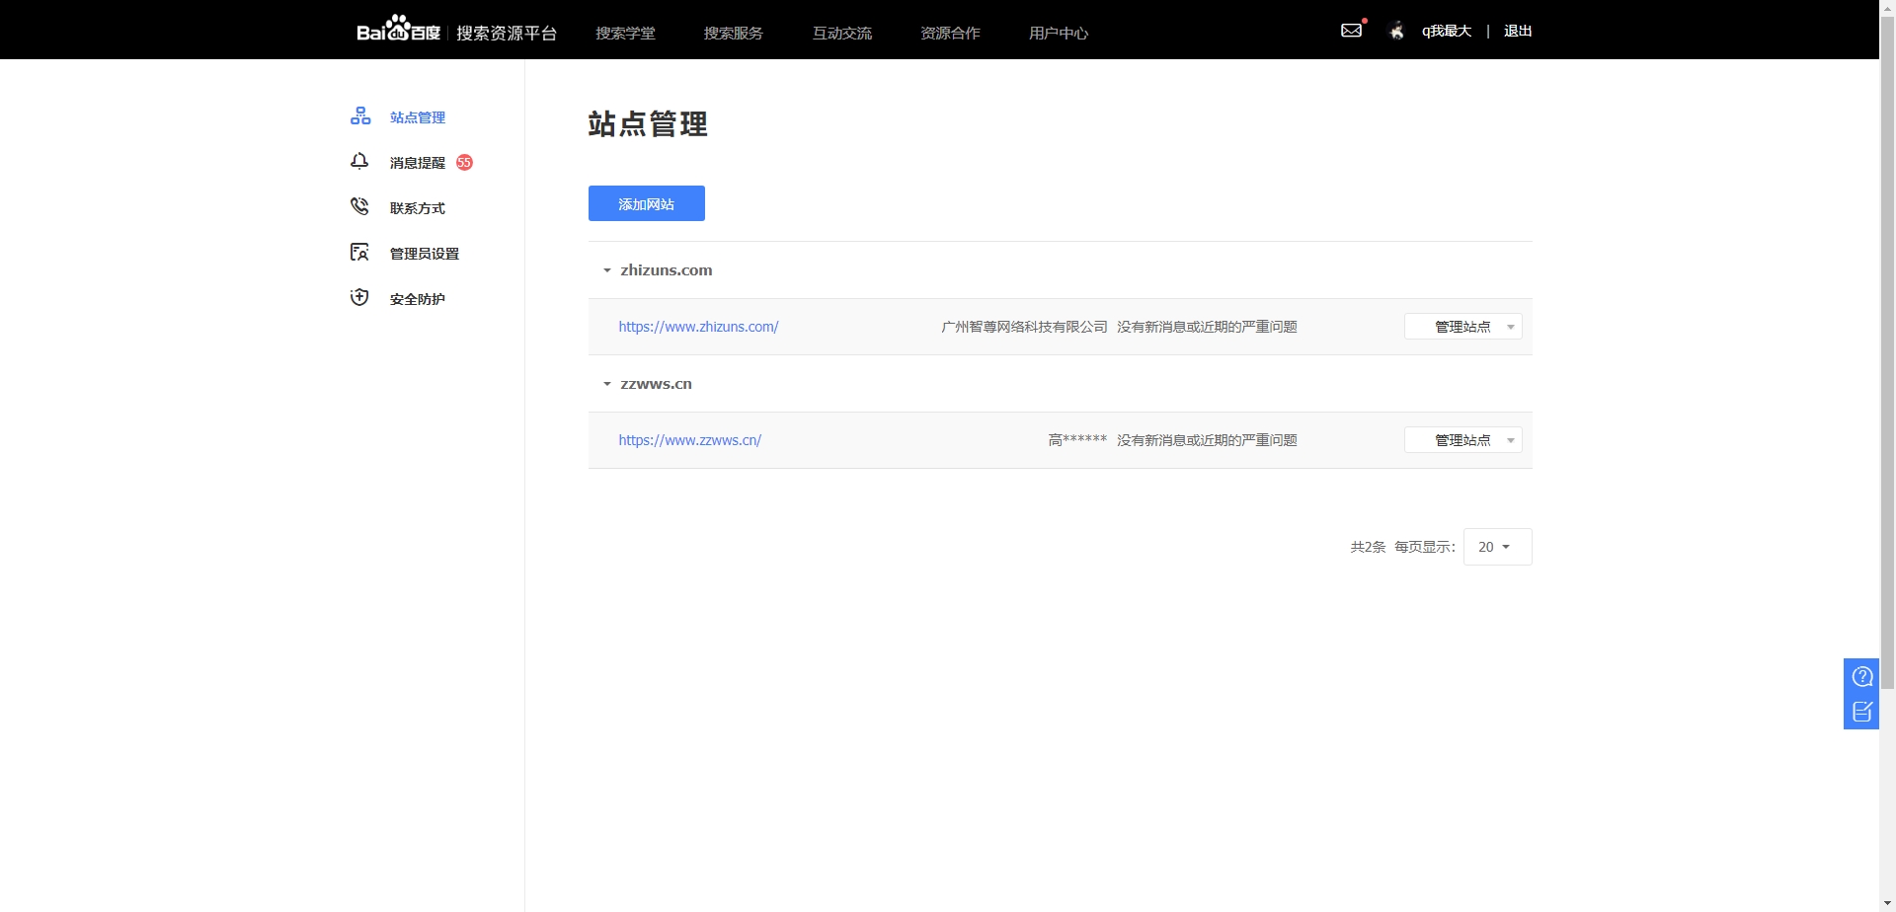Open the mail envelope notification icon
The height and width of the screenshot is (912, 1896).
[1351, 31]
